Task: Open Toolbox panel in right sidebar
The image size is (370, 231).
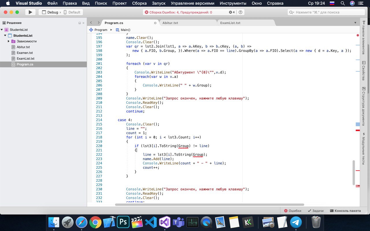Action: tap(364, 38)
